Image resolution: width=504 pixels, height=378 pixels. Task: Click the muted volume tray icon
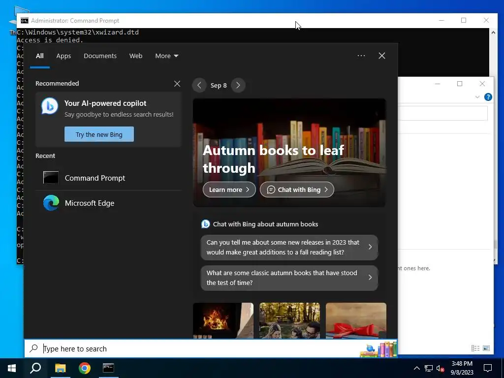point(440,368)
